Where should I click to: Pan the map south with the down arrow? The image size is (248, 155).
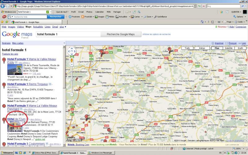(72, 54)
